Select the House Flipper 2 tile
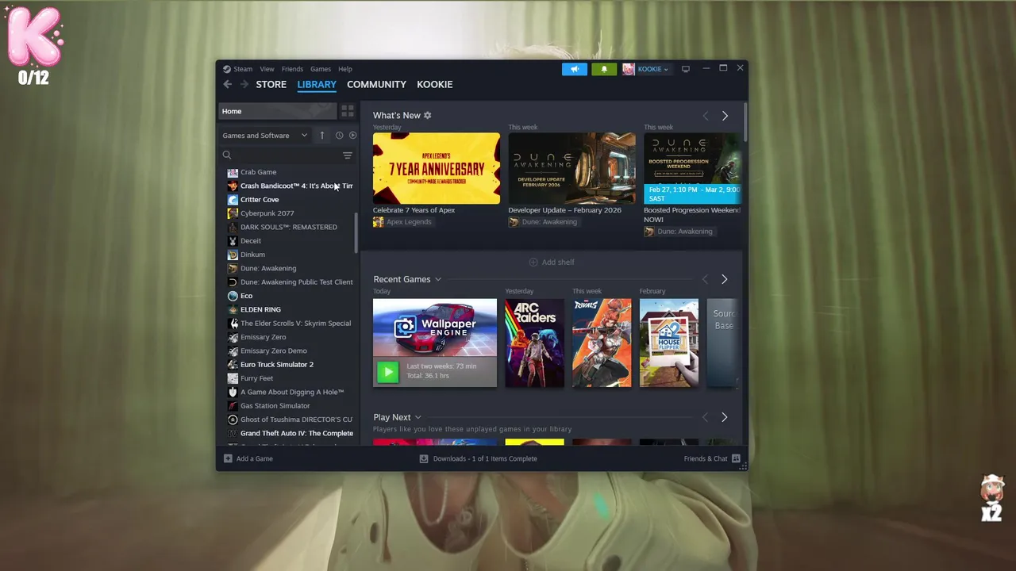This screenshot has height=571, width=1016. pos(669,343)
